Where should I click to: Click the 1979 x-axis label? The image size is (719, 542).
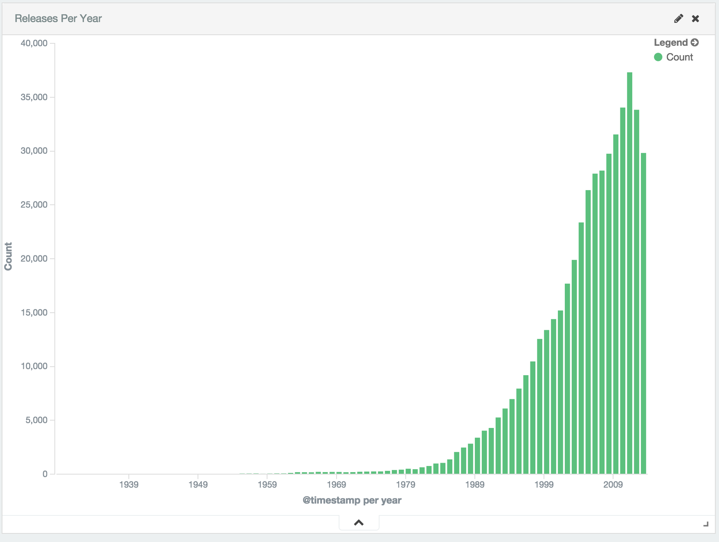point(405,484)
